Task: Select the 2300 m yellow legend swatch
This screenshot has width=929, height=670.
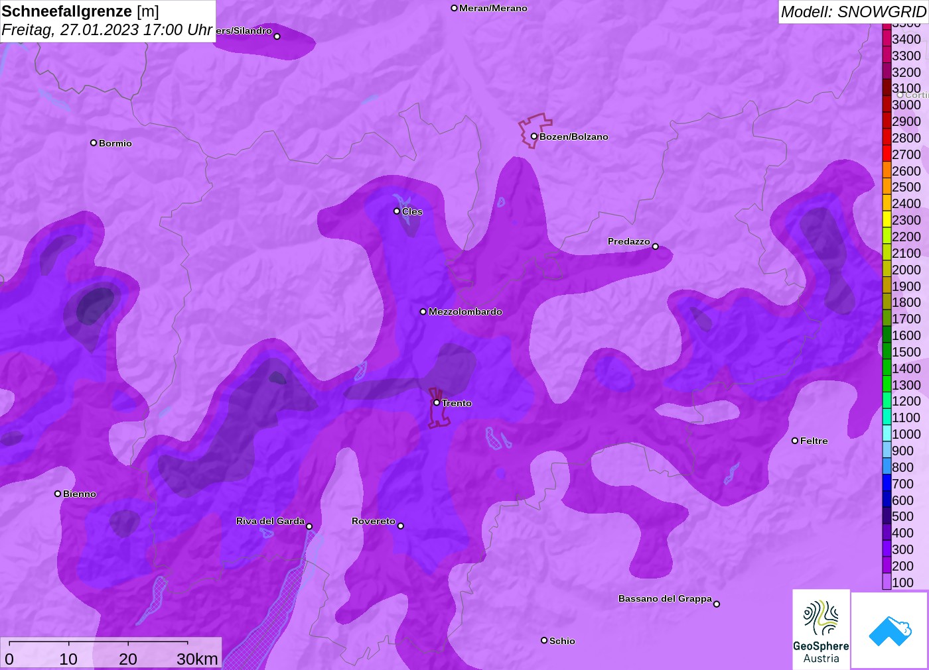Action: 887,219
